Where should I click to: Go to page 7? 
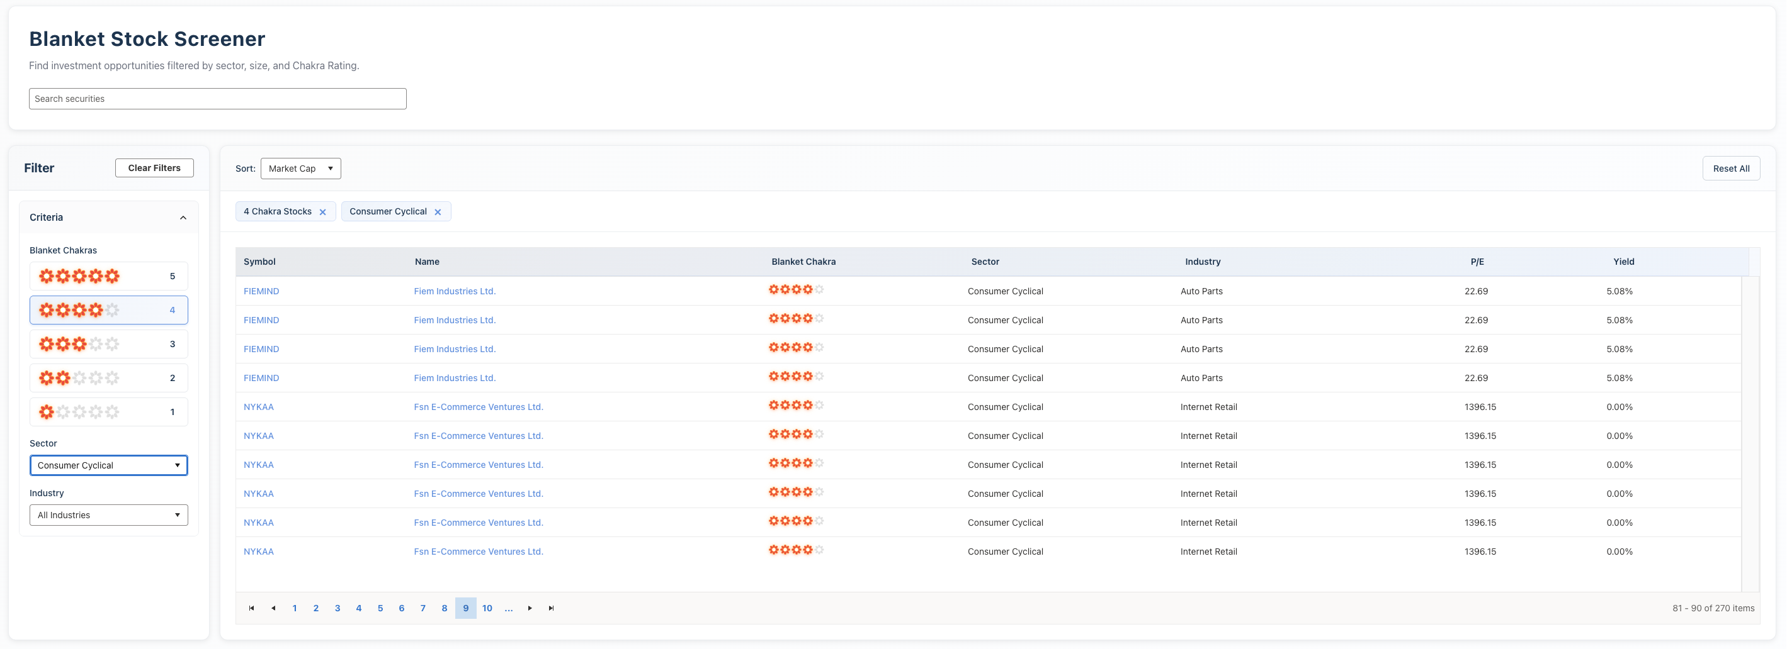(x=423, y=608)
